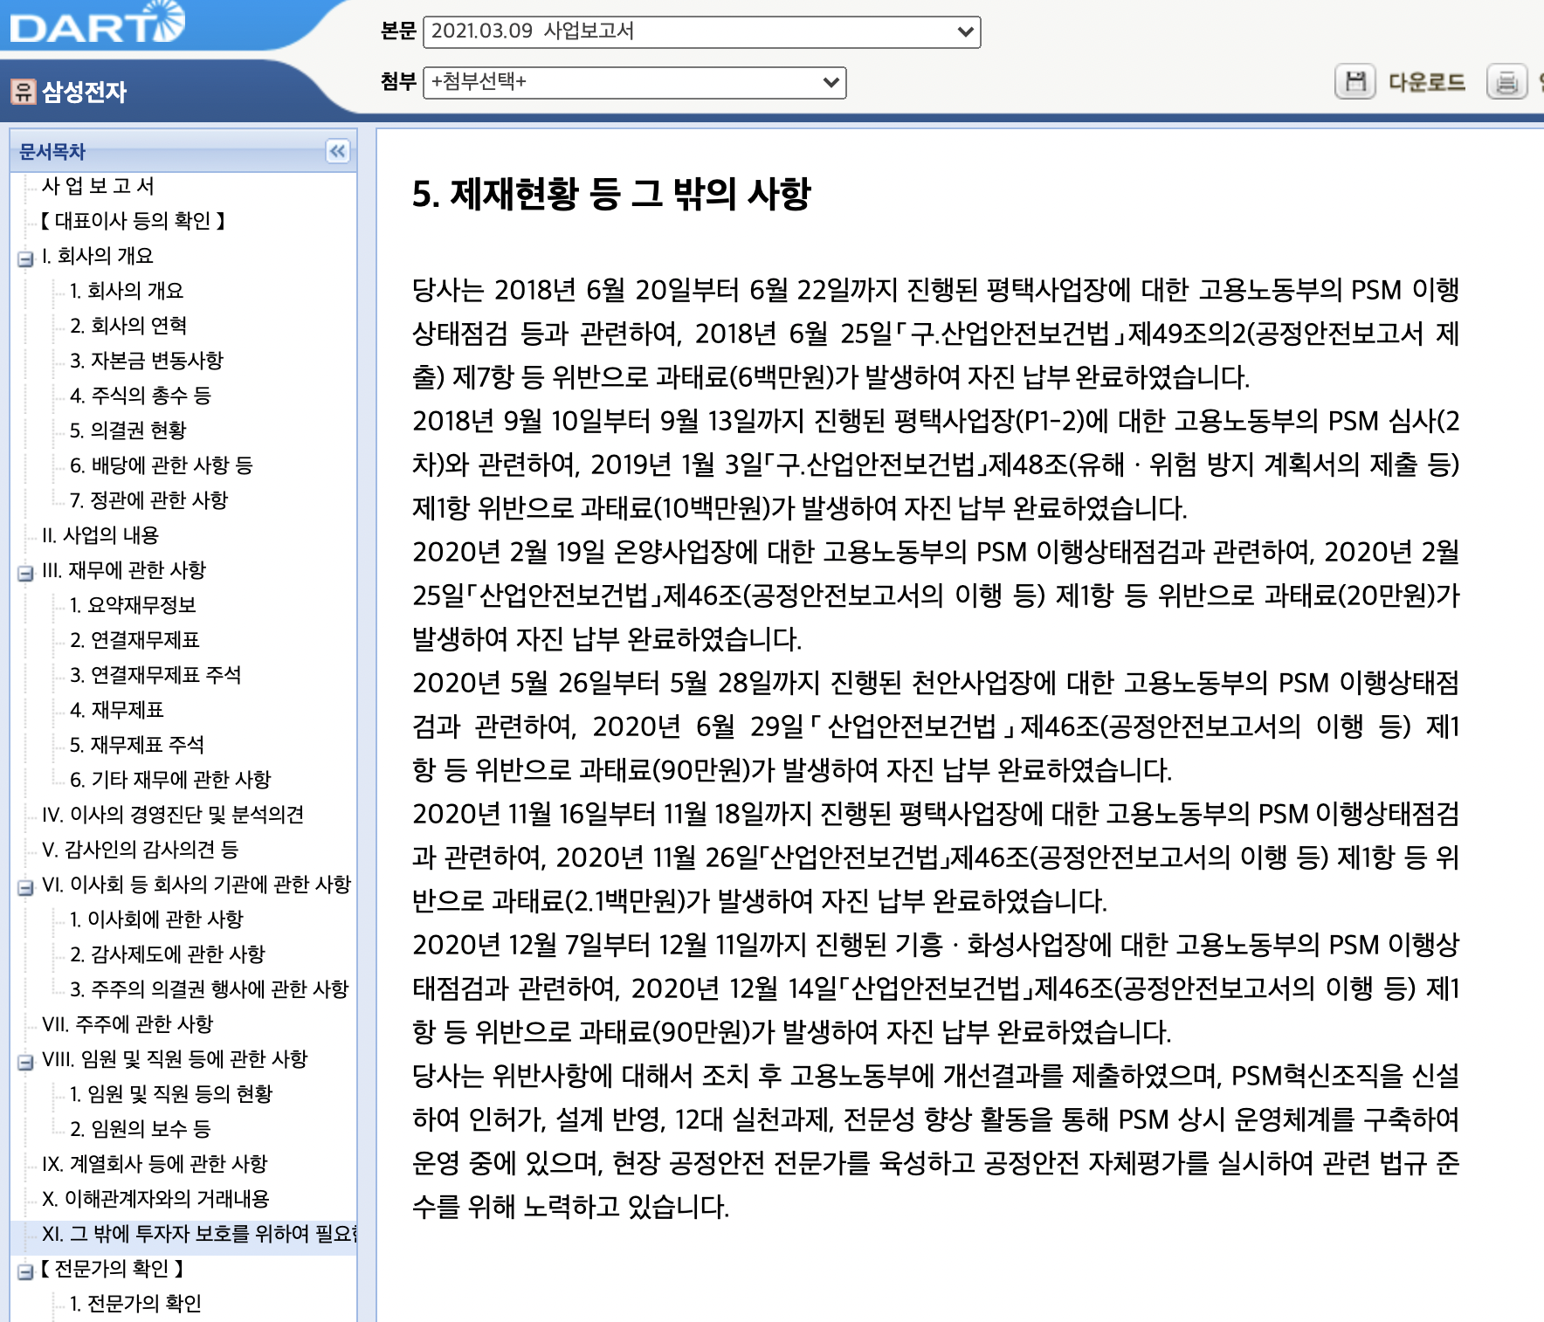Go to VII. 주주에 관한 사항
Screen dimensions: 1544x1322
click(x=128, y=1024)
